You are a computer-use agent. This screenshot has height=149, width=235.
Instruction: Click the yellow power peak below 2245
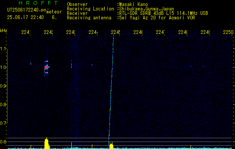pyautogui.click(x=111, y=145)
